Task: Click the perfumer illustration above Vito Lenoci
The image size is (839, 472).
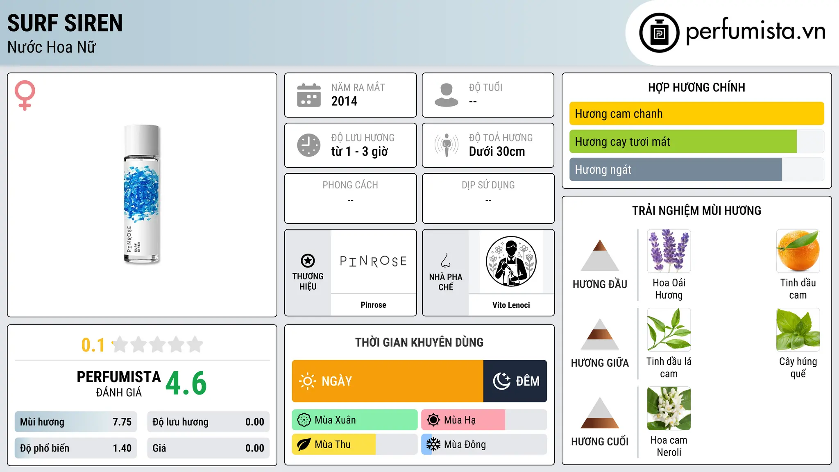Action: (511, 261)
